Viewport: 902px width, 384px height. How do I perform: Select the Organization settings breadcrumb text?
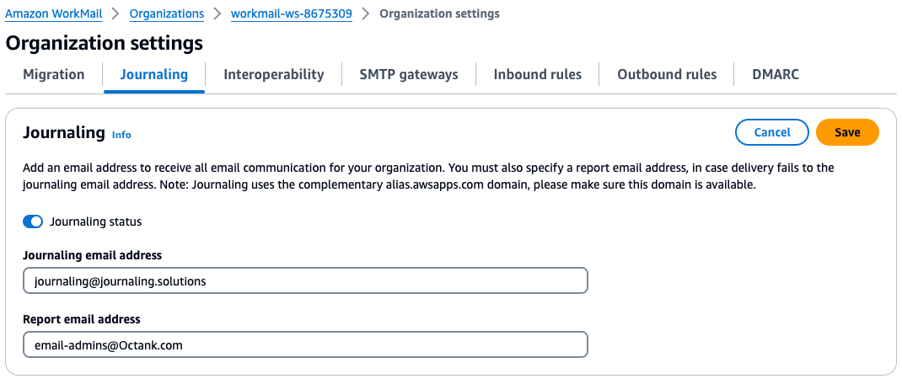pyautogui.click(x=439, y=13)
